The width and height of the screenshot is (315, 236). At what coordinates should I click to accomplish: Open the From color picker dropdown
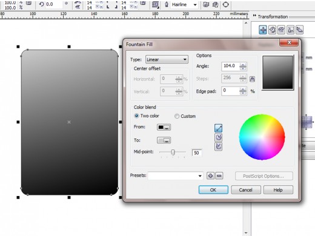tap(164, 127)
